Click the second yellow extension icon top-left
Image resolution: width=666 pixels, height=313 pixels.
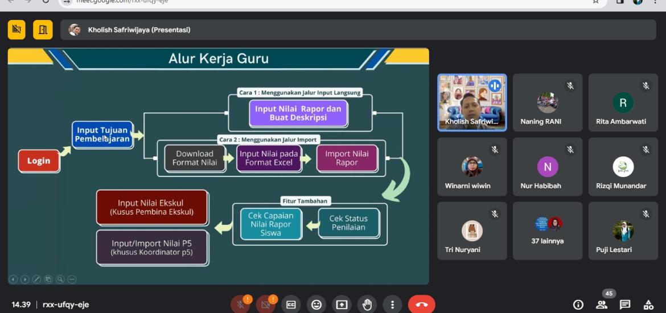[x=43, y=30]
